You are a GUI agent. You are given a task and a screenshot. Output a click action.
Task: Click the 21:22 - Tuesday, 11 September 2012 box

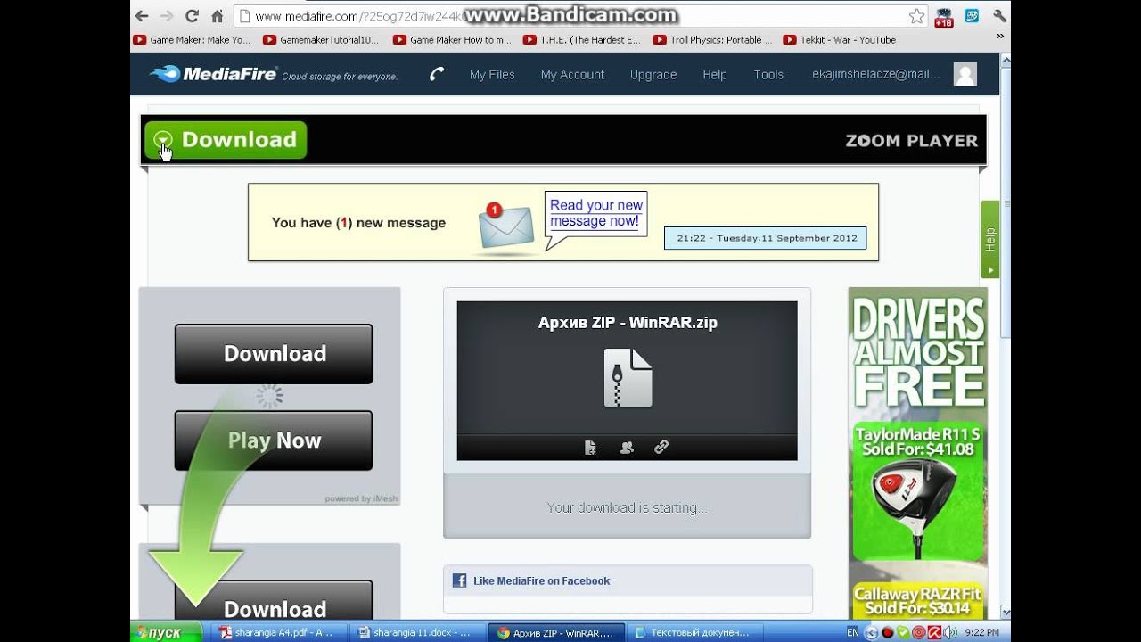pyautogui.click(x=766, y=238)
